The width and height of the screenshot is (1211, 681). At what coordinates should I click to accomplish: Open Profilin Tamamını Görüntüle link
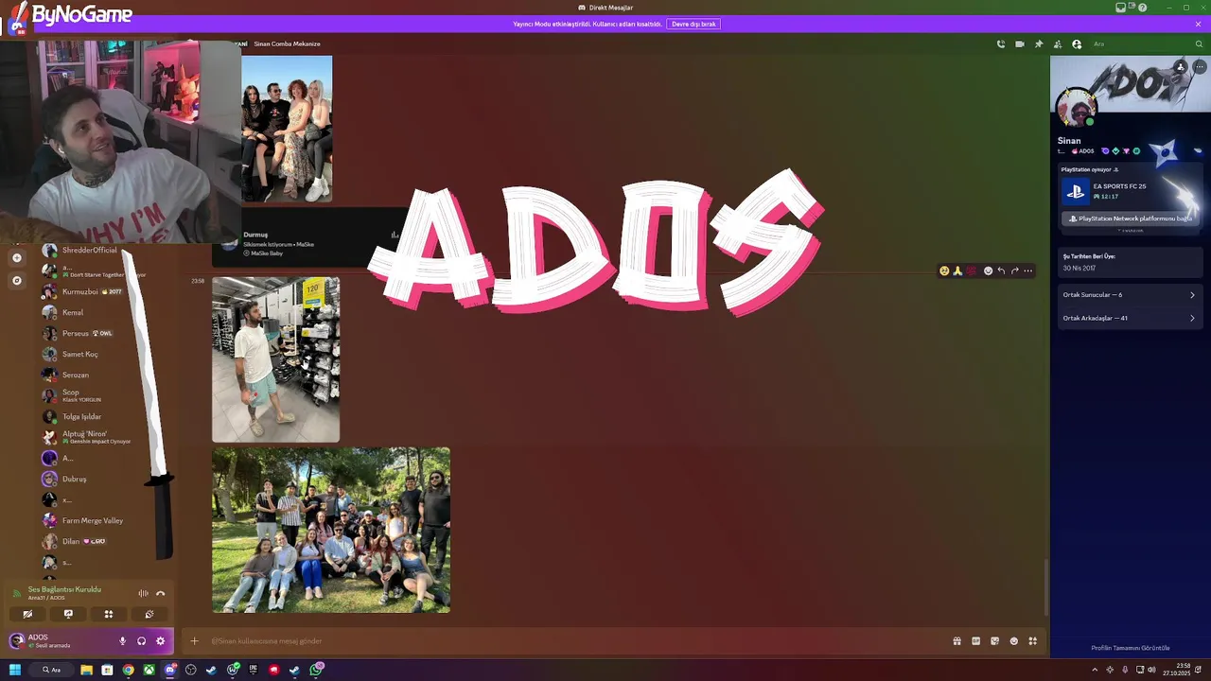[x=1130, y=648]
